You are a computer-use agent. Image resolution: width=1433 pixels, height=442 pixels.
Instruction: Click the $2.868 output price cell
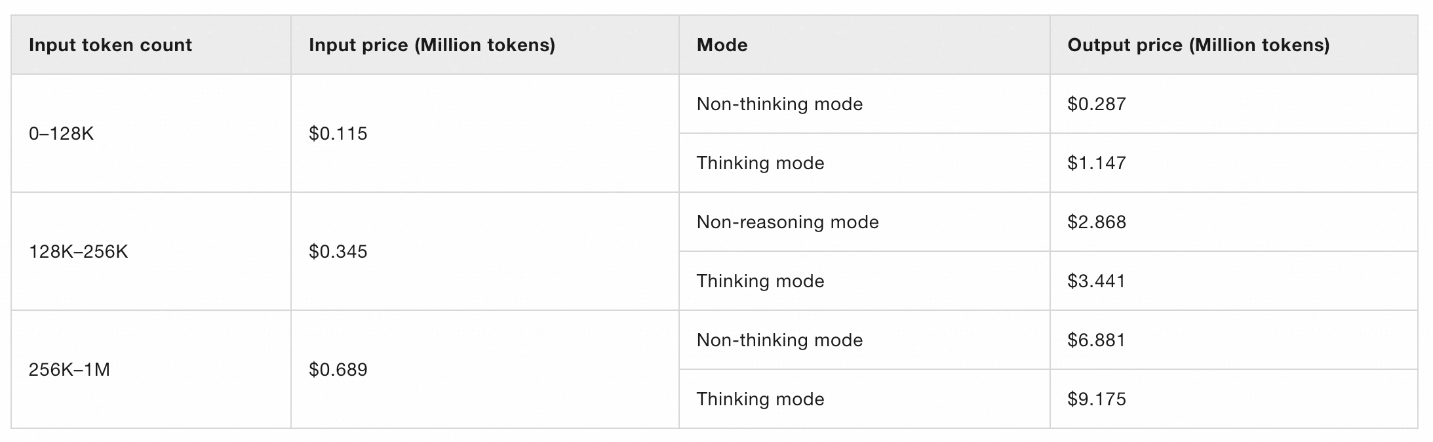click(x=1096, y=222)
